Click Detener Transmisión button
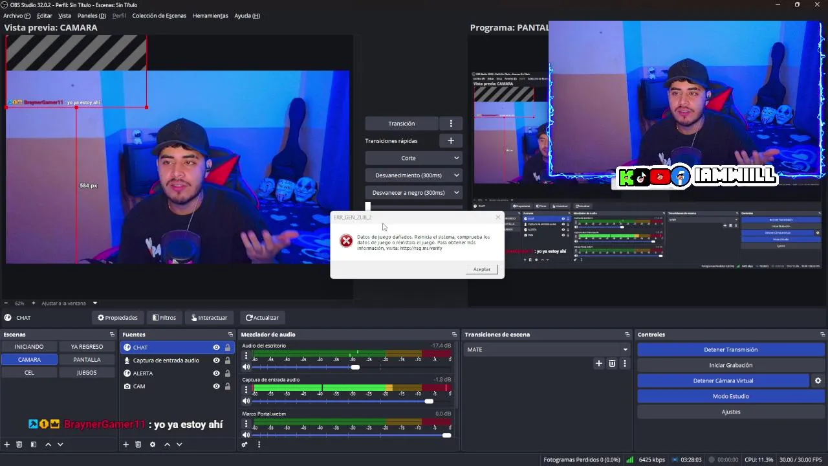 (730, 349)
